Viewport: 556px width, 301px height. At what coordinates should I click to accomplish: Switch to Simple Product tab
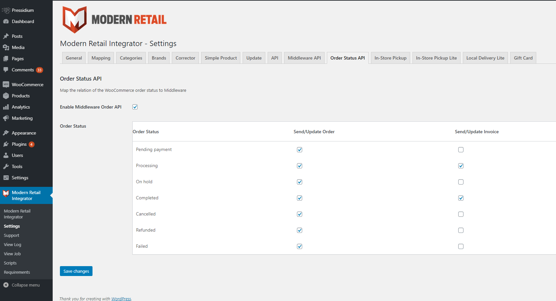tap(221, 58)
